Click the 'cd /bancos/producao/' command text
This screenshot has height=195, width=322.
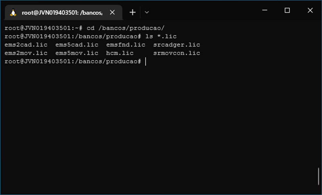[126, 28]
